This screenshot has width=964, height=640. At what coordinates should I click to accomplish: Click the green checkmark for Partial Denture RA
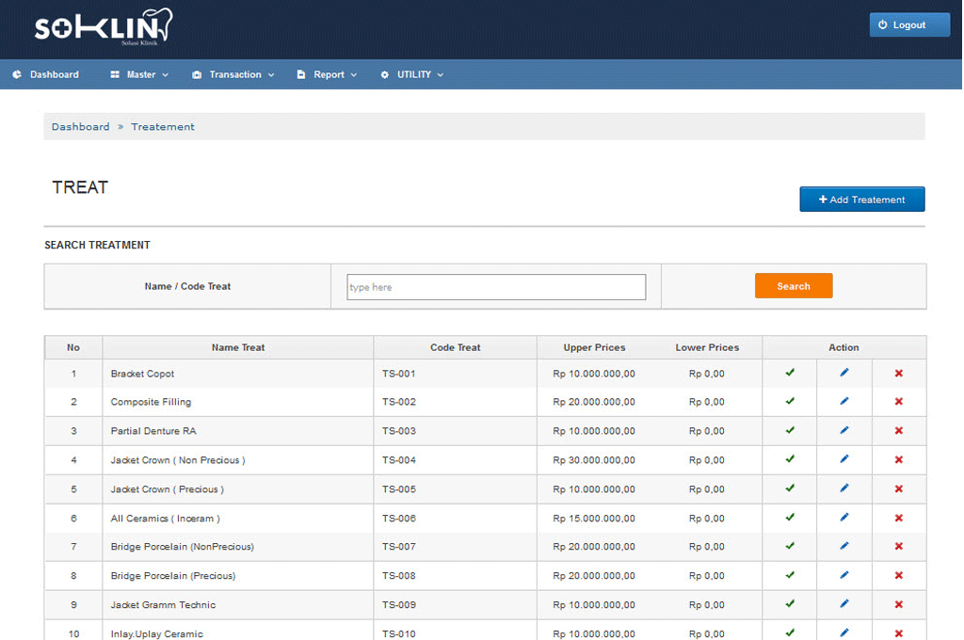pyautogui.click(x=790, y=430)
